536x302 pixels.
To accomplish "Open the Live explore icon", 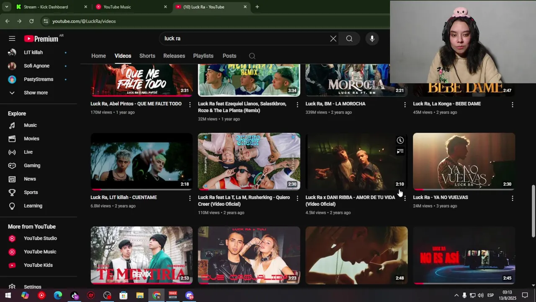I will pos(12,152).
